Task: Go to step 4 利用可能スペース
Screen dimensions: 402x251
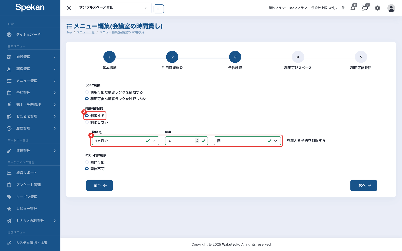Action: [298, 57]
